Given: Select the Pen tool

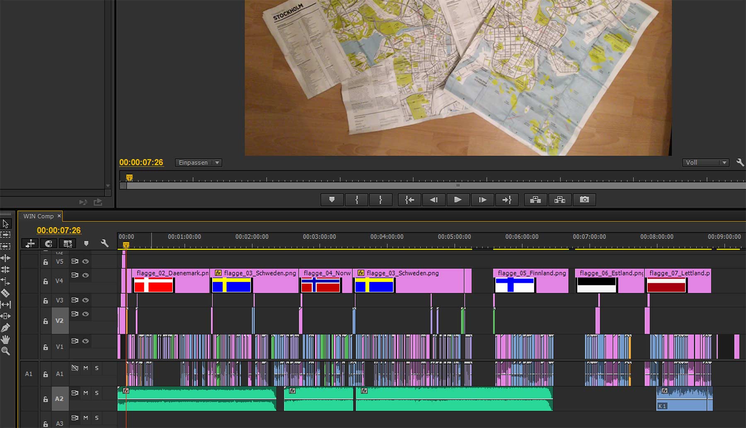Looking at the screenshot, I should (5, 328).
